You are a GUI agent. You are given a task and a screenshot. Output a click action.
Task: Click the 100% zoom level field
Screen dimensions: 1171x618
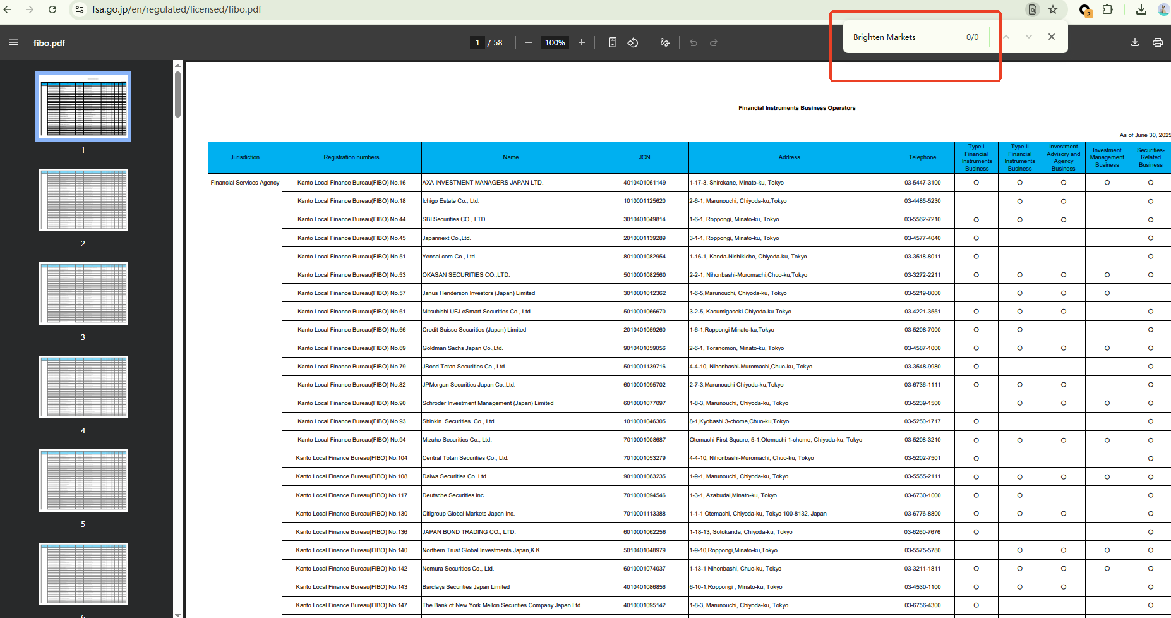[555, 42]
